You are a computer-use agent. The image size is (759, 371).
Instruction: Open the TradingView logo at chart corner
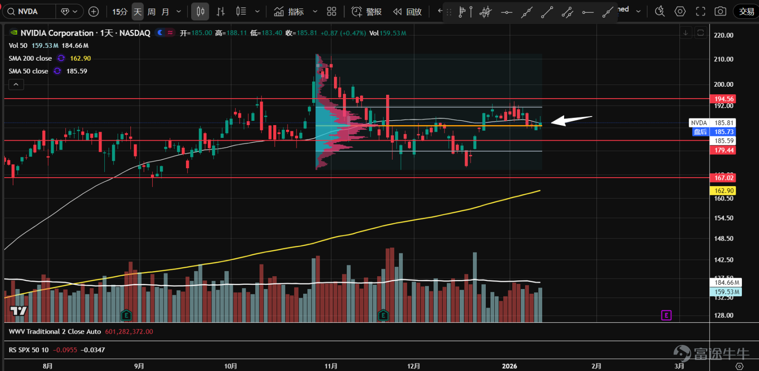[19, 311]
